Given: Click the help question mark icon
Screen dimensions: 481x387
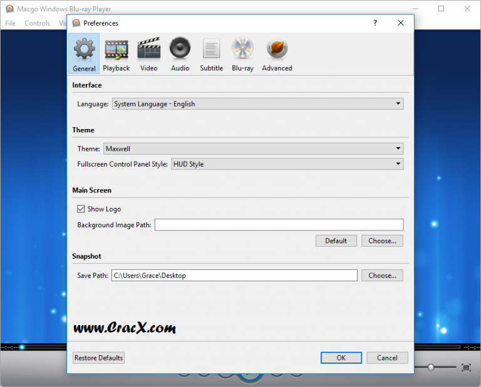Looking at the screenshot, I should pos(375,23).
